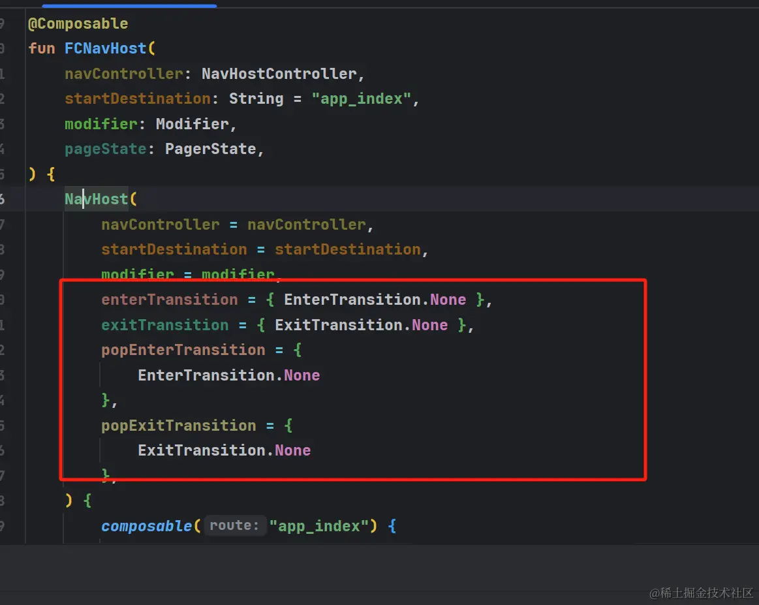Click the String type of startDestination
Screen dimensions: 759x605
click(256, 99)
